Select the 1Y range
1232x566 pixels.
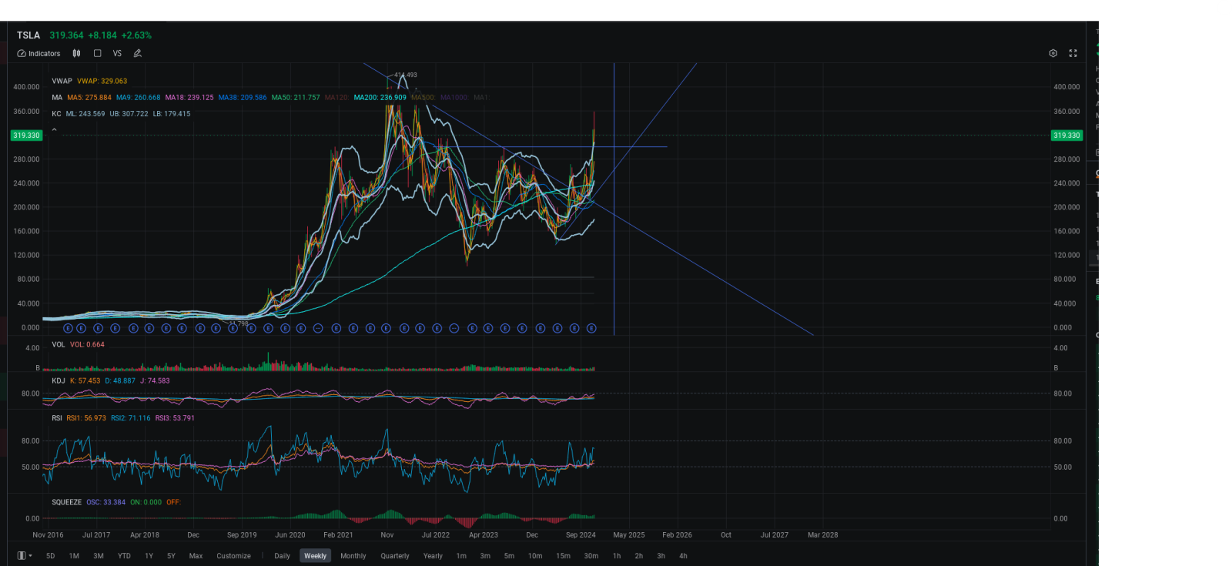tap(149, 556)
